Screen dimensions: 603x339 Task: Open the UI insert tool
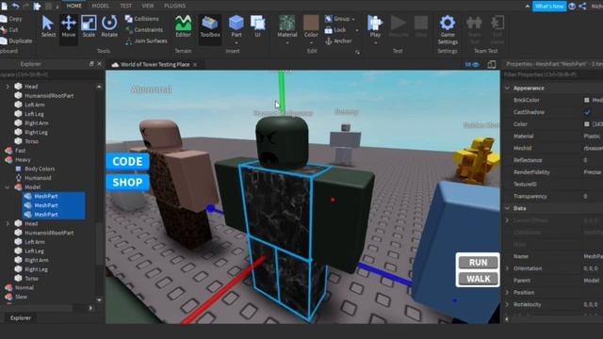pos(257,26)
